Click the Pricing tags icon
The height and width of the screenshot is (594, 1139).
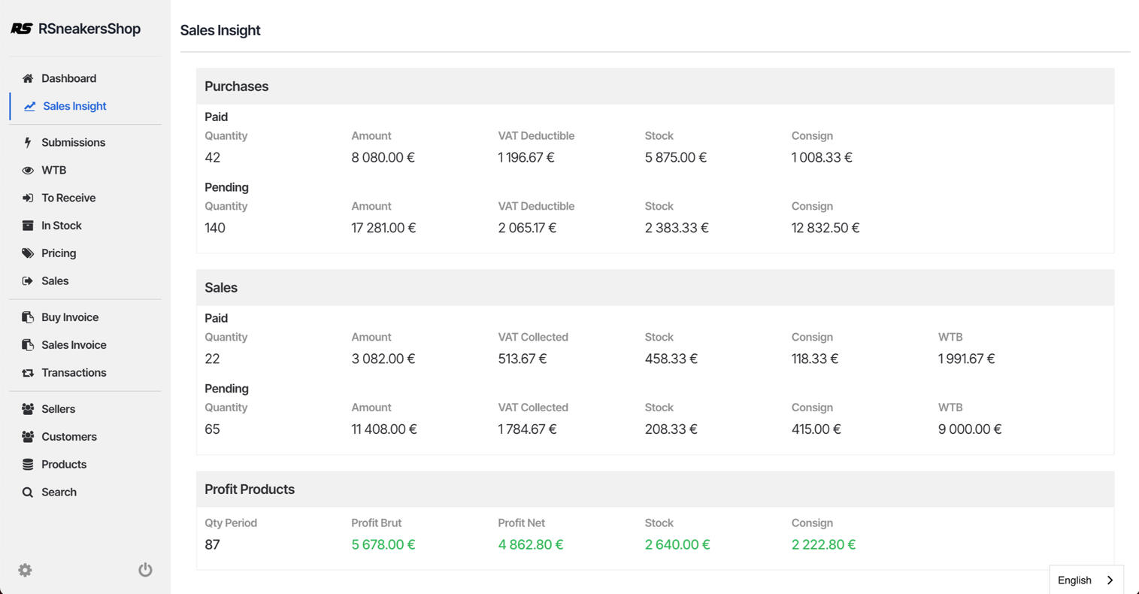click(28, 253)
